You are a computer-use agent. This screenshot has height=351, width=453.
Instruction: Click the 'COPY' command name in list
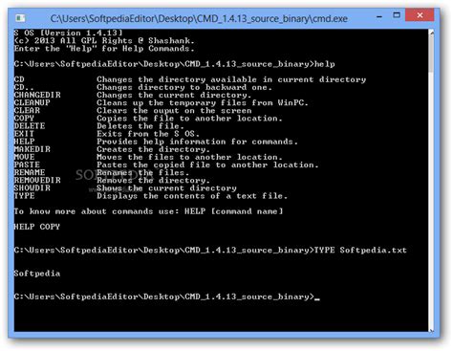pos(24,119)
